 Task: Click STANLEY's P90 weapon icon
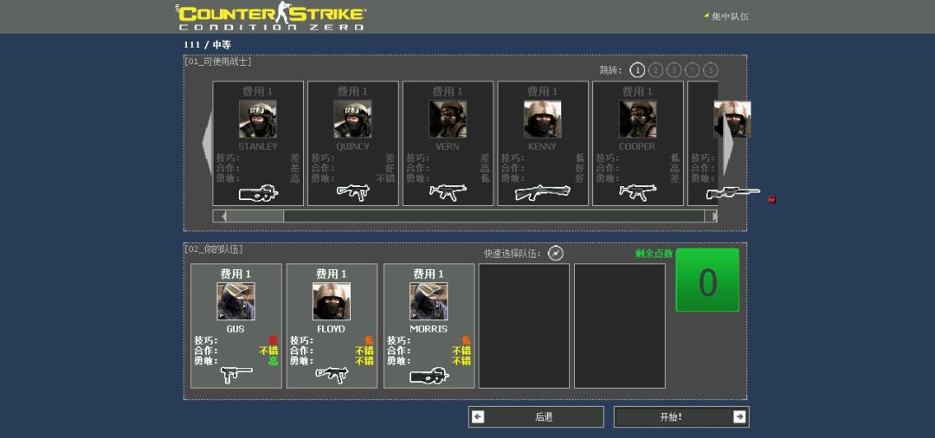click(x=258, y=193)
